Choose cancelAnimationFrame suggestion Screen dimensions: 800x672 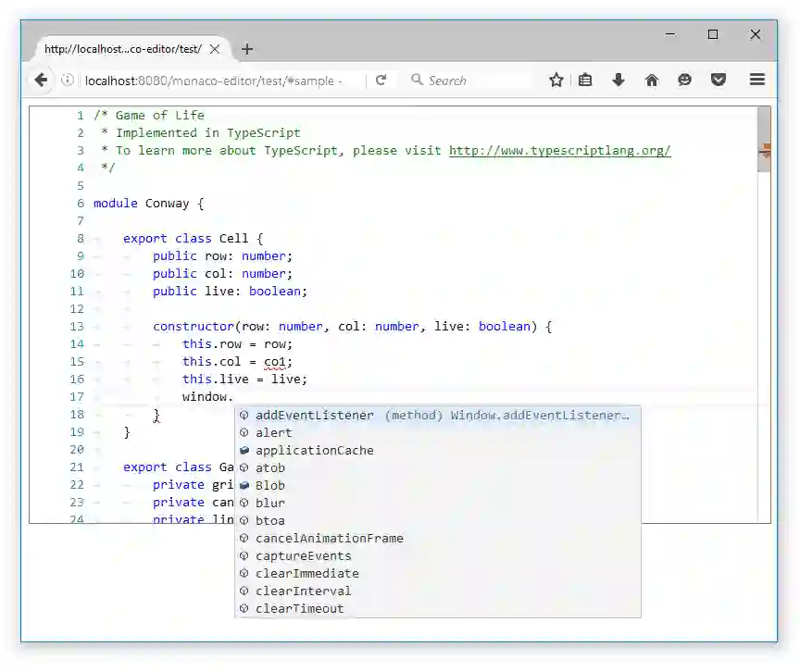(x=438, y=539)
